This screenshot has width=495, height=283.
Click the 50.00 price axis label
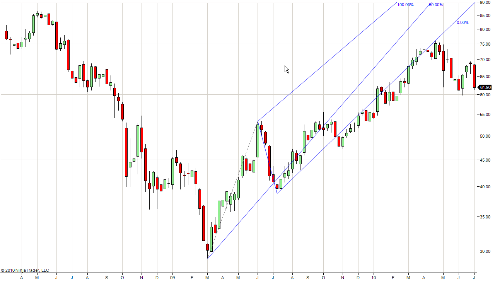[x=485, y=136]
